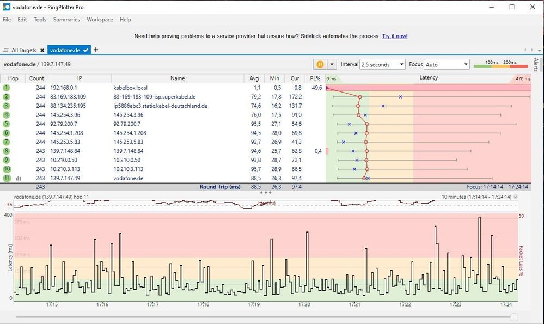The width and height of the screenshot is (544, 324).
Task: Click the hamburger icon beside All Targets
Action: pyautogui.click(x=6, y=50)
